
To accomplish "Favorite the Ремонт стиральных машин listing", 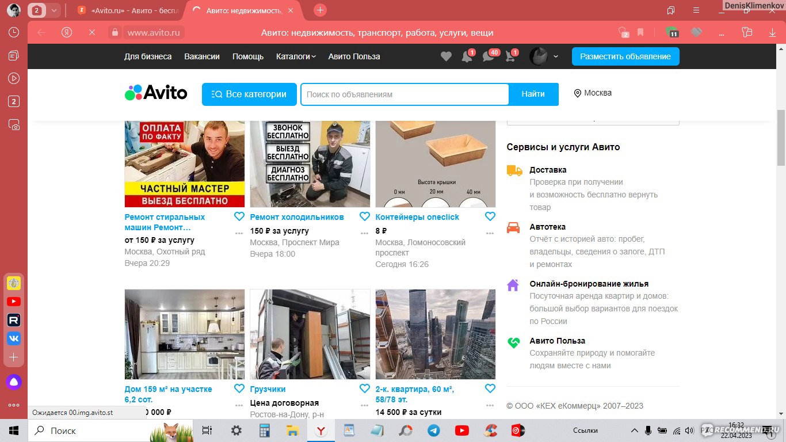I will click(239, 216).
